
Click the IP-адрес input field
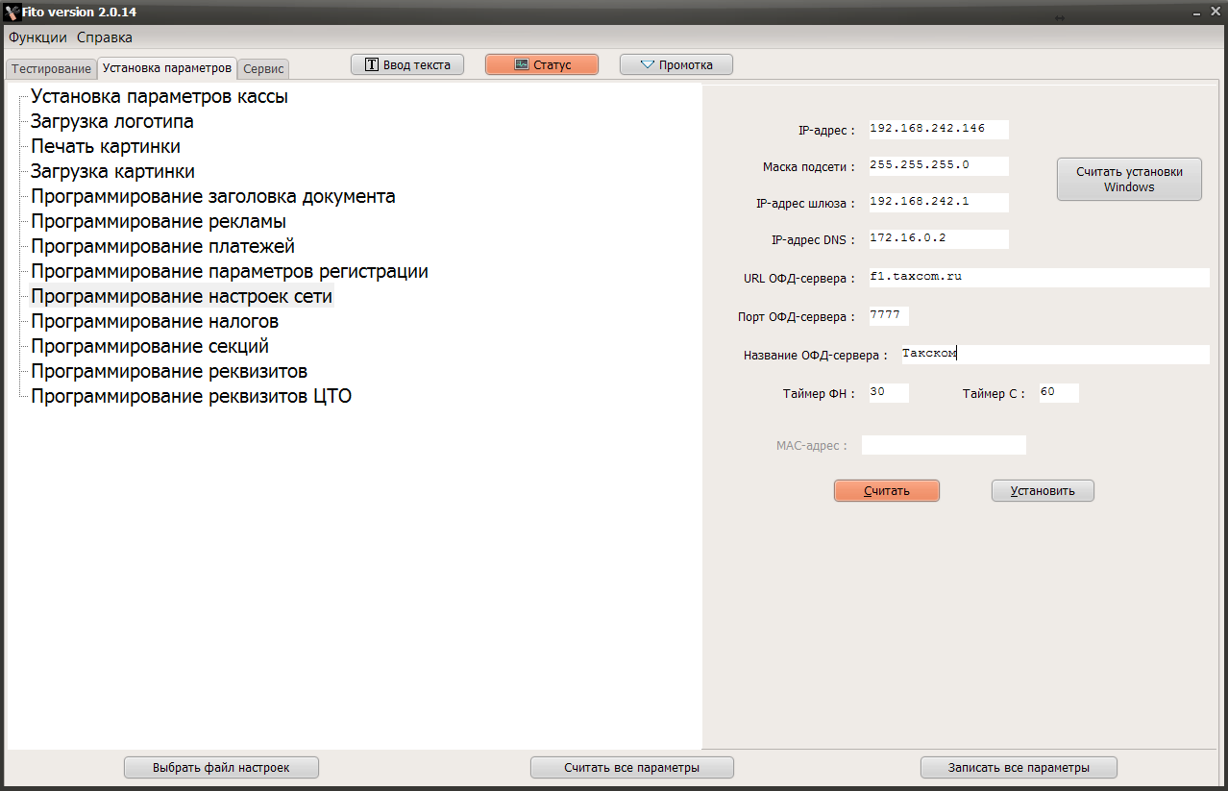click(939, 129)
